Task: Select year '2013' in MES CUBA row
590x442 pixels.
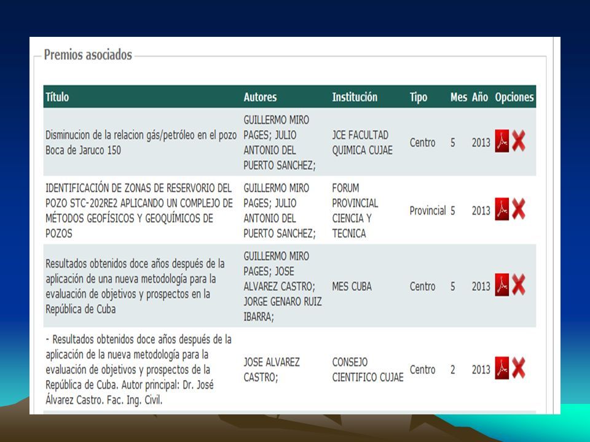Action: point(481,287)
